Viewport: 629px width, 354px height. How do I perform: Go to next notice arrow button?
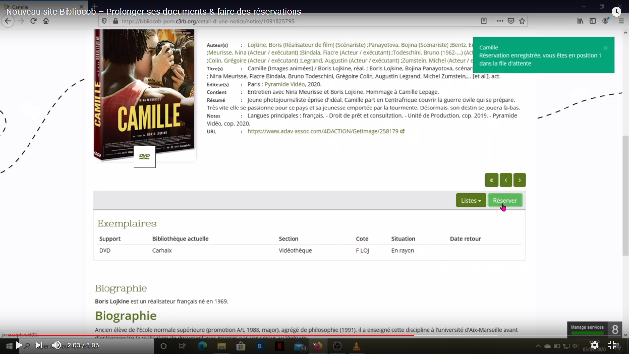pos(520,180)
